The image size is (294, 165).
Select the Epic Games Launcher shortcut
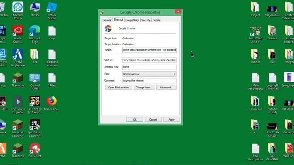click(35, 128)
